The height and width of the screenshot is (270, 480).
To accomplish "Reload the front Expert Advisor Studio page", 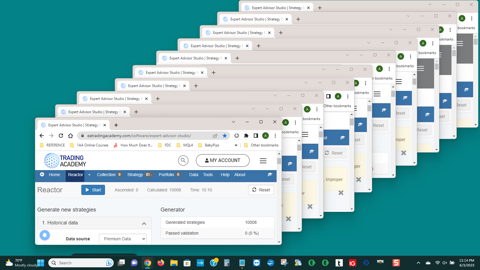I will coord(61,136).
